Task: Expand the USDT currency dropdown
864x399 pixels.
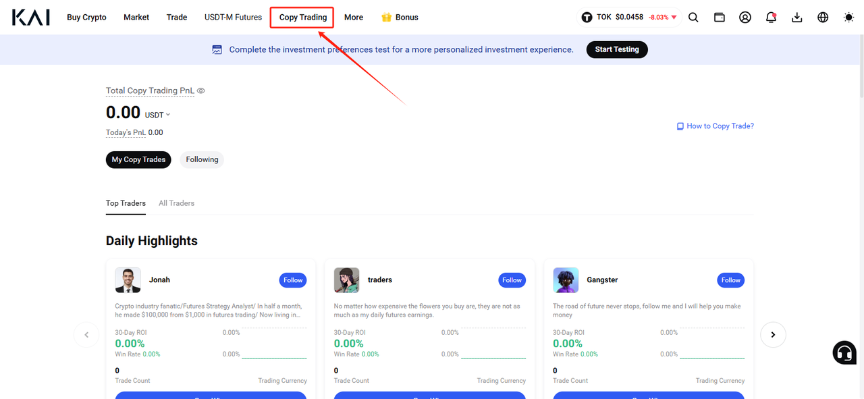Action: pyautogui.click(x=157, y=115)
